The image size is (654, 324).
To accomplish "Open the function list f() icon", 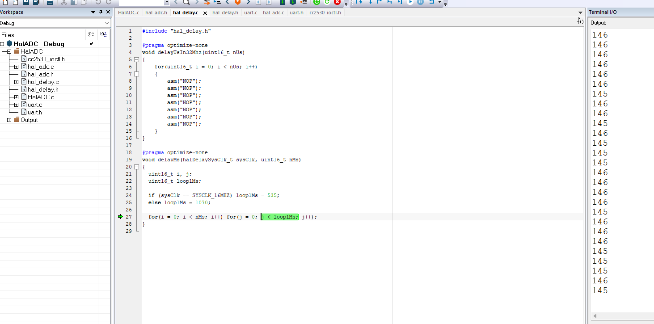I will point(580,21).
